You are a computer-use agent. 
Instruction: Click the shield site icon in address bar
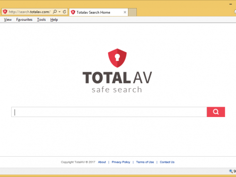(5, 12)
